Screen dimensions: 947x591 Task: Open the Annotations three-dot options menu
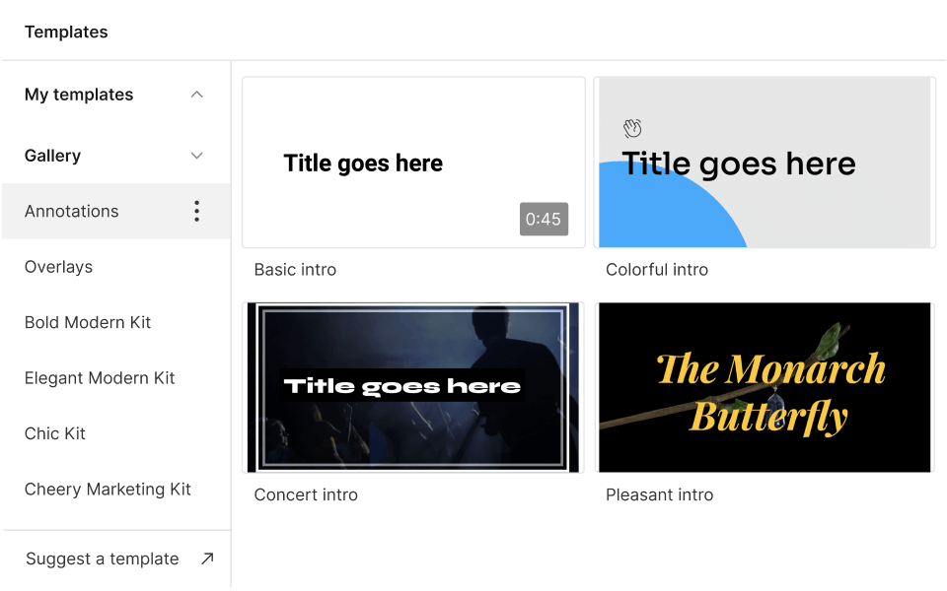click(x=196, y=210)
